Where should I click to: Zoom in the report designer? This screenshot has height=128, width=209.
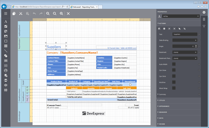pyautogui.click(x=61, y=13)
